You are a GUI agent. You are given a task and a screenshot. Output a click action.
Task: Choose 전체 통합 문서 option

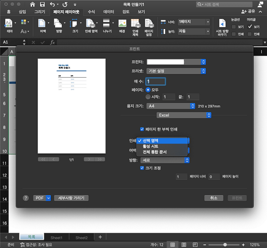[162, 152]
